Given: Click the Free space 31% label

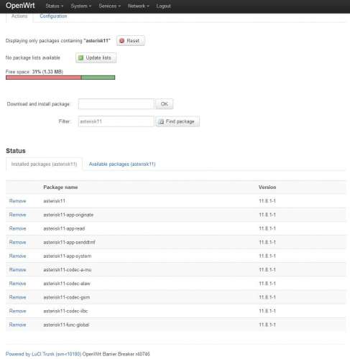Looking at the screenshot, I should (x=34, y=72).
